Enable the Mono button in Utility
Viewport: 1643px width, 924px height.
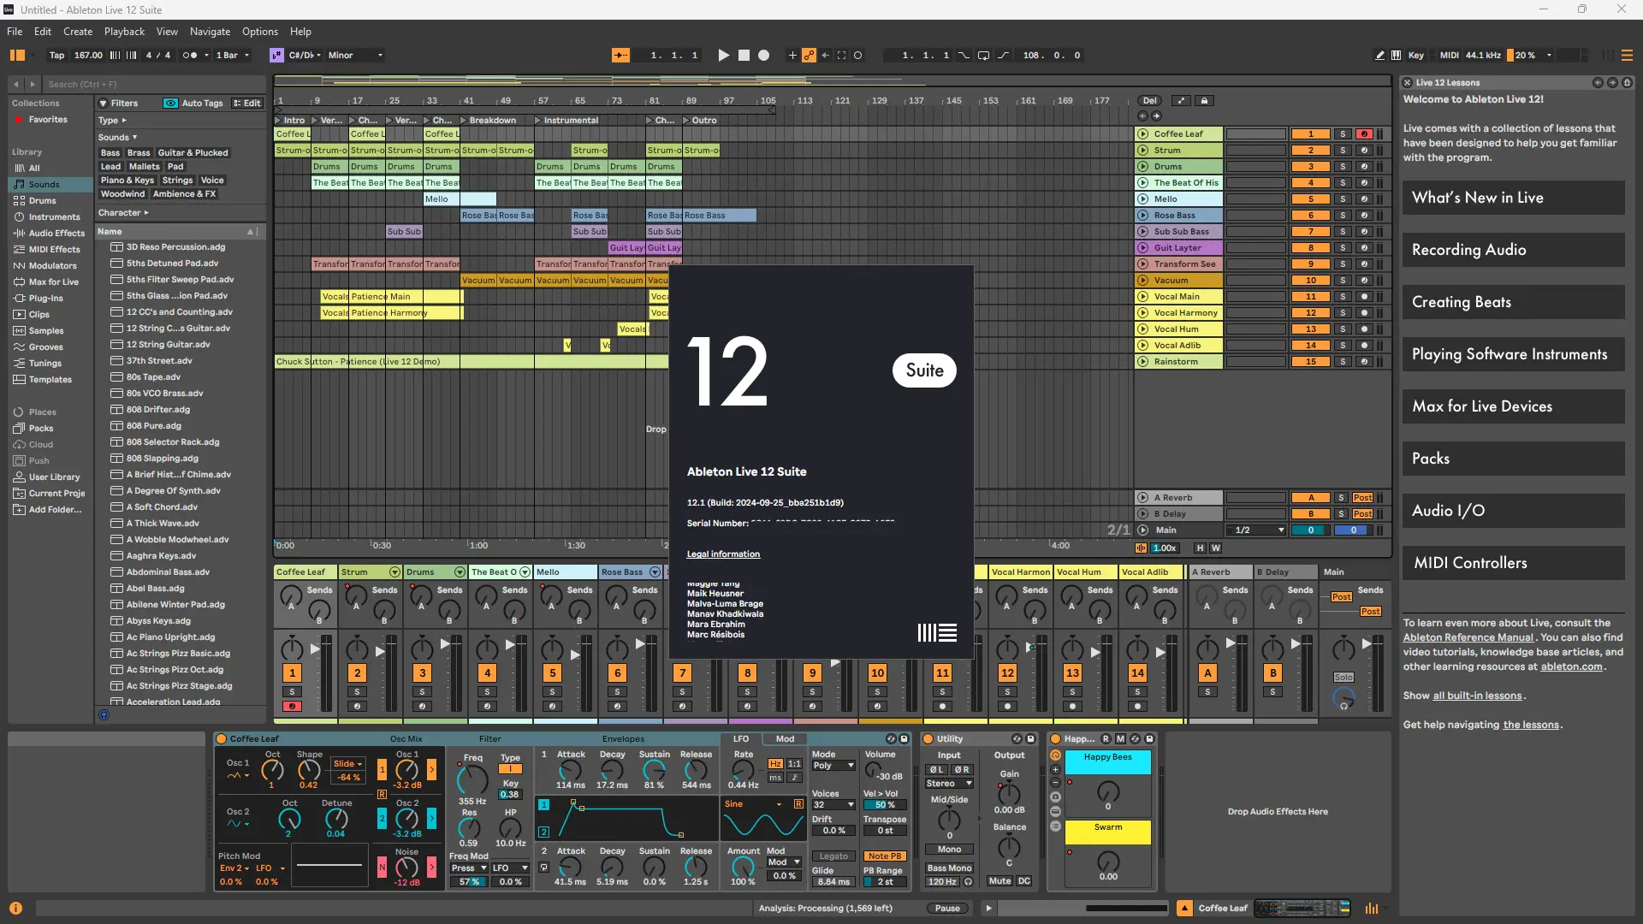point(949,850)
